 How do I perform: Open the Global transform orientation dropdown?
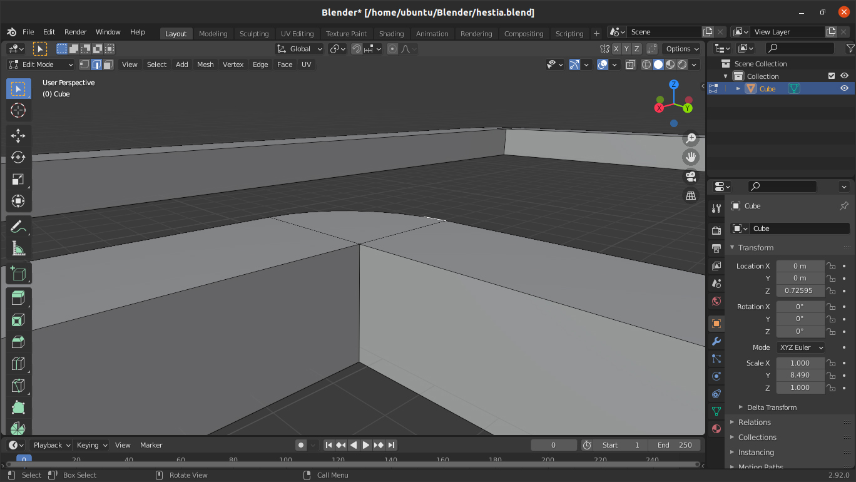coord(300,49)
